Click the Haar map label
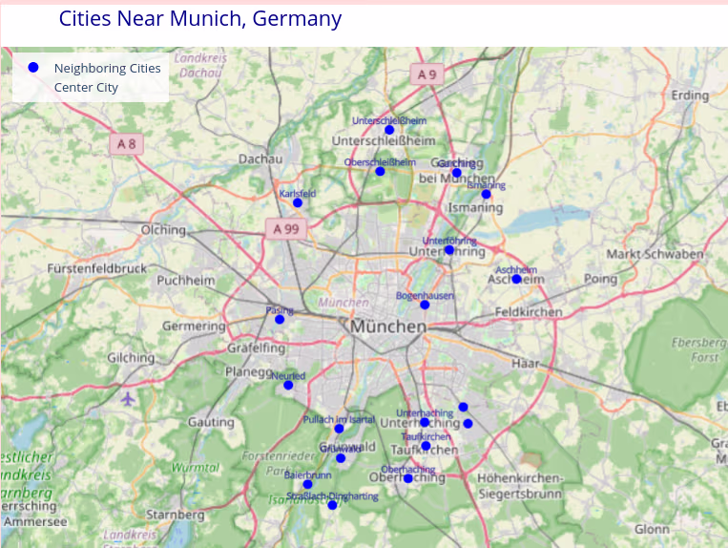 pyautogui.click(x=525, y=364)
